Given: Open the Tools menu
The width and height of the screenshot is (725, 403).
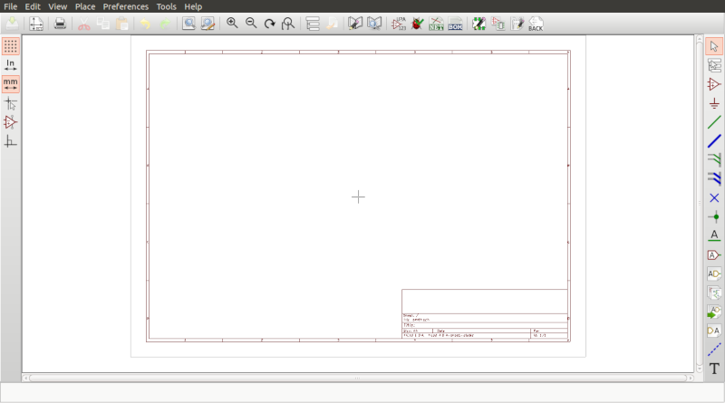Looking at the screenshot, I should (166, 6).
